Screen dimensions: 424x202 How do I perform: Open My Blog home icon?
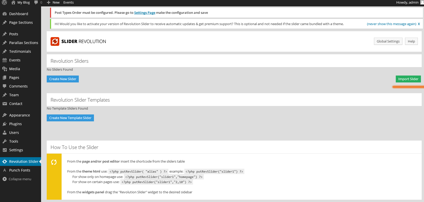click(13, 3)
